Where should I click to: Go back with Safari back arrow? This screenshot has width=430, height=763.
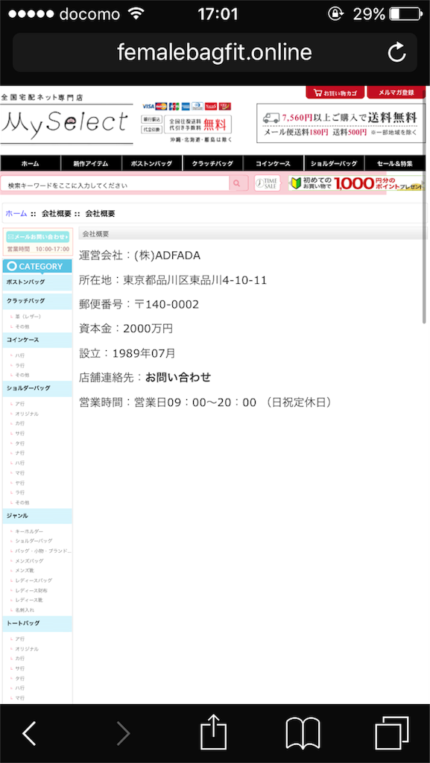pyautogui.click(x=29, y=733)
